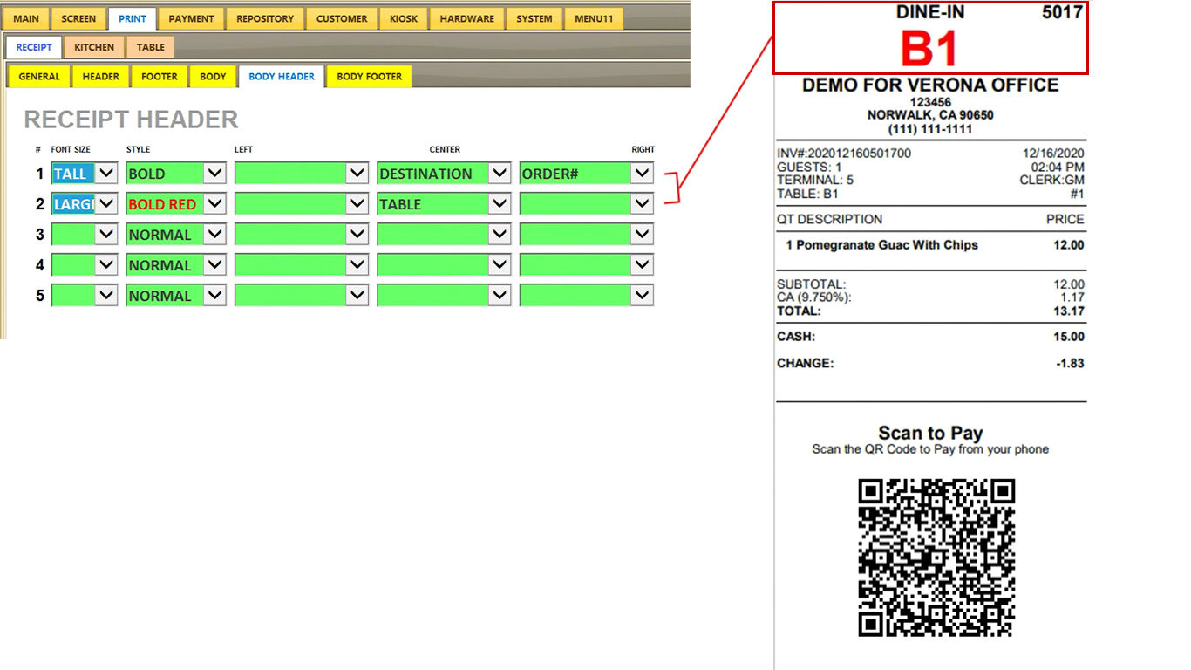
Task: Click the 'RECEIPT HEADER' title
Action: tap(131, 120)
